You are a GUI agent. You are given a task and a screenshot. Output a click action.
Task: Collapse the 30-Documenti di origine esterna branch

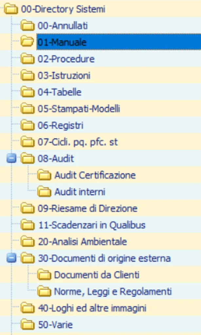click(x=11, y=258)
